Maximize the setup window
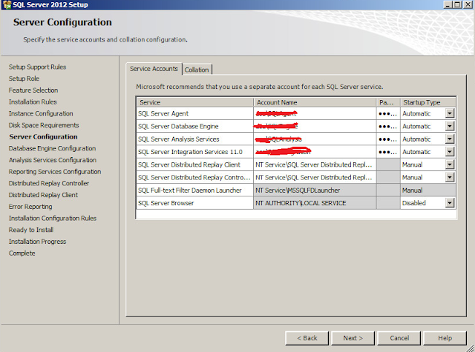Screen dimensions: 475x352 (x=457, y=4)
